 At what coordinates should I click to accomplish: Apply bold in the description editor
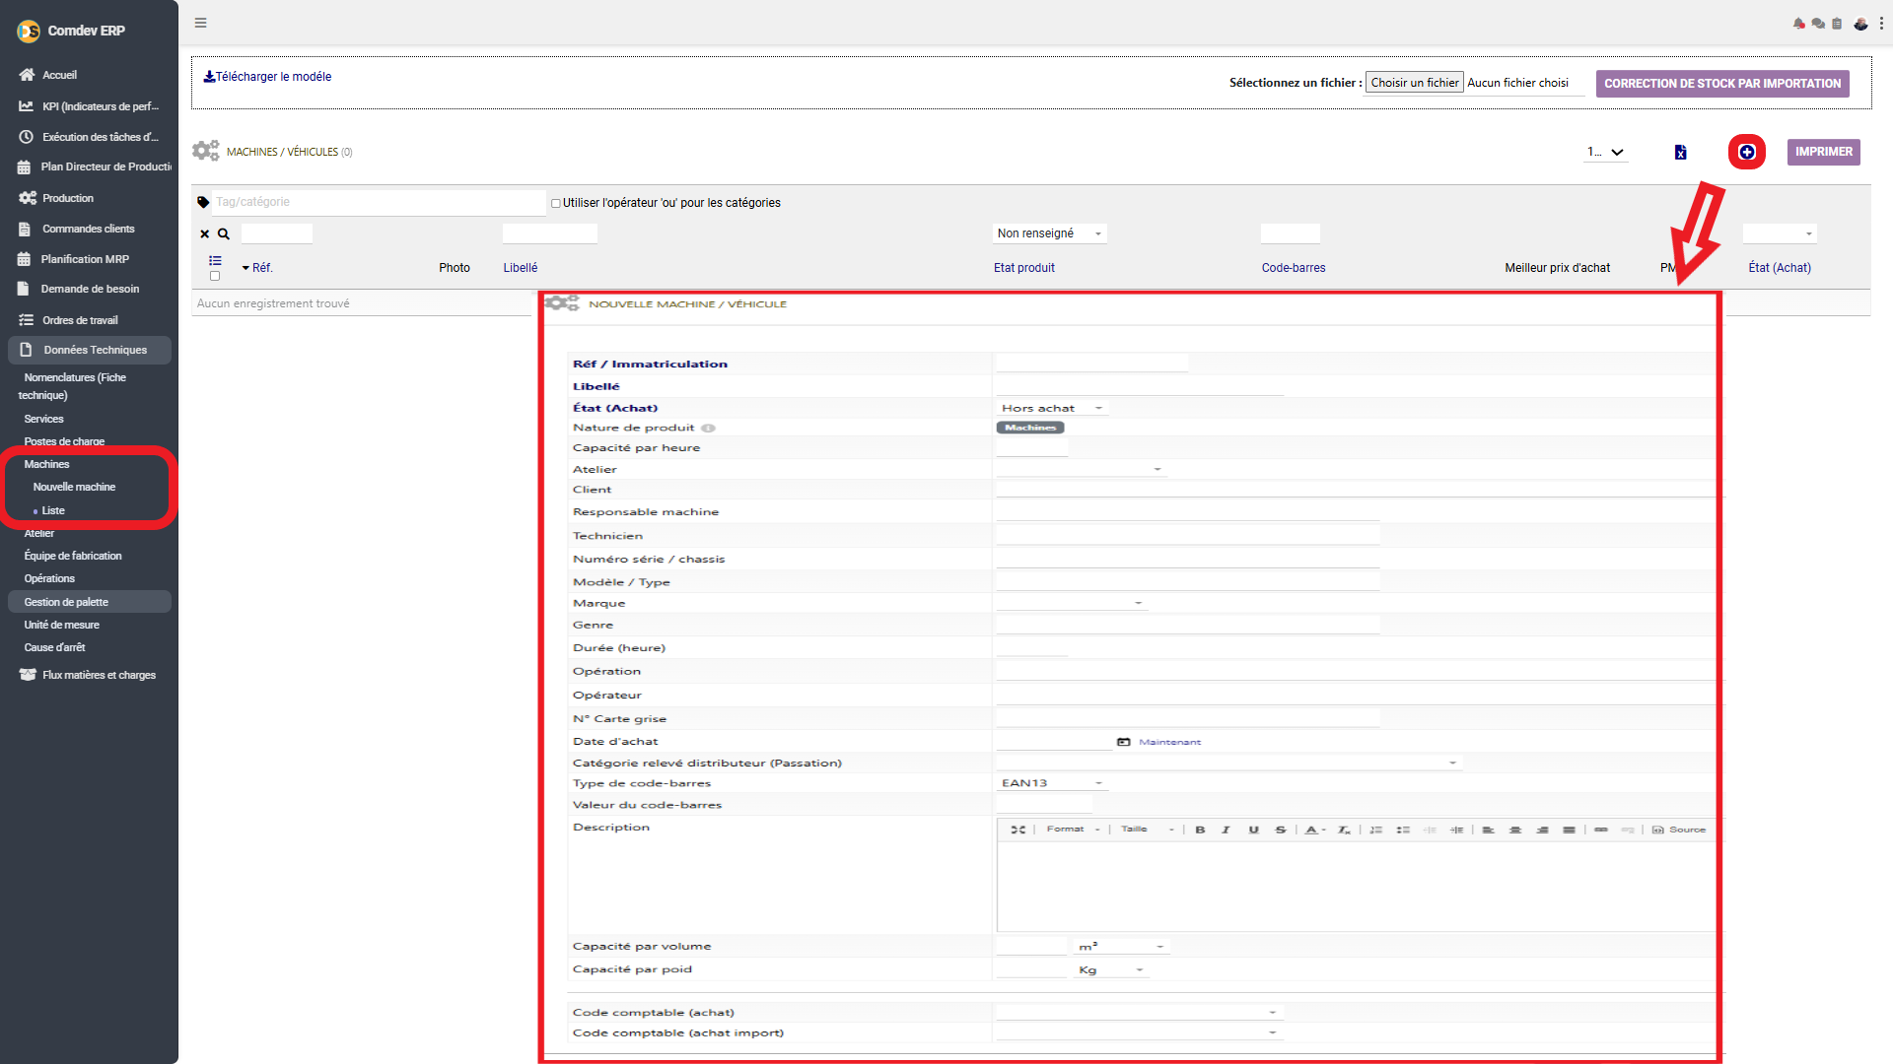click(x=1200, y=830)
